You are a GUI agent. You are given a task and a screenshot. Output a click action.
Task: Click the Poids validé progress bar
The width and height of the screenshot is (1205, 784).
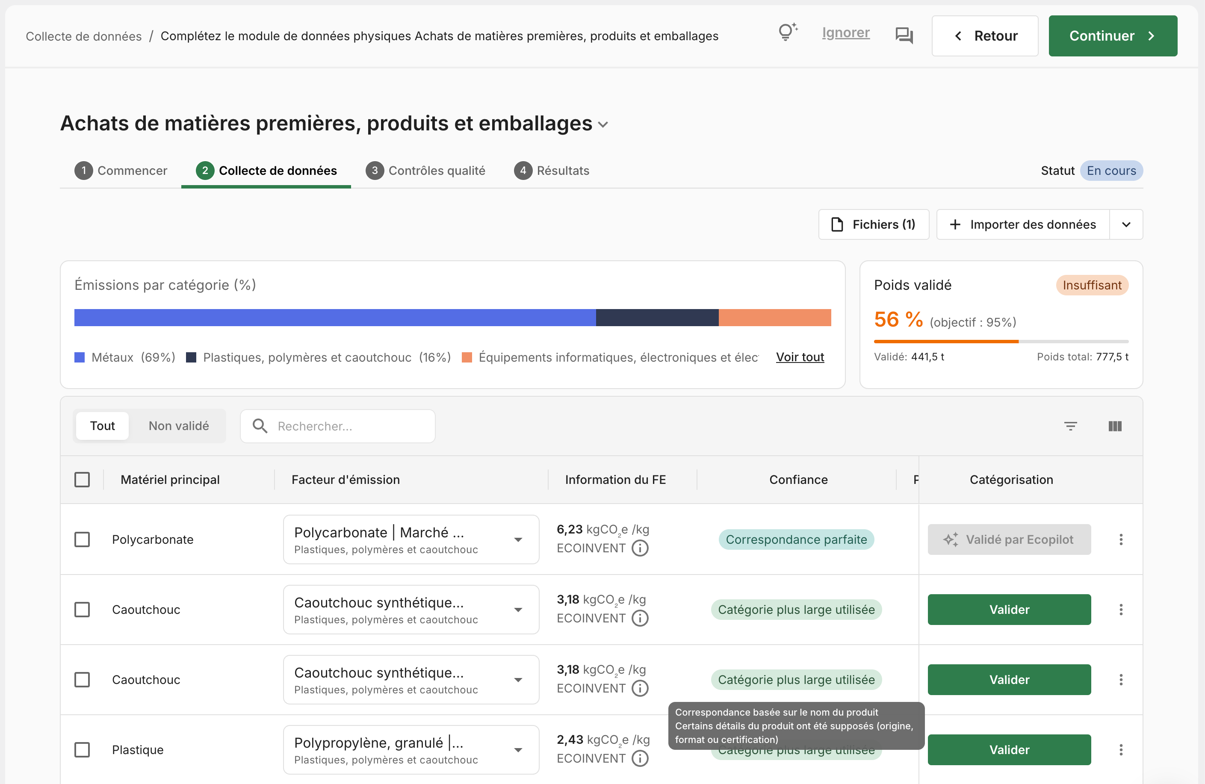click(1001, 342)
